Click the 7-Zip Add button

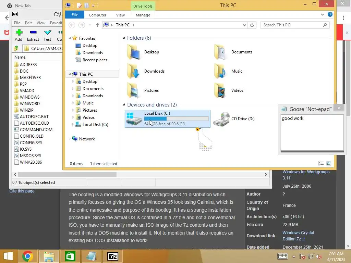[19, 35]
